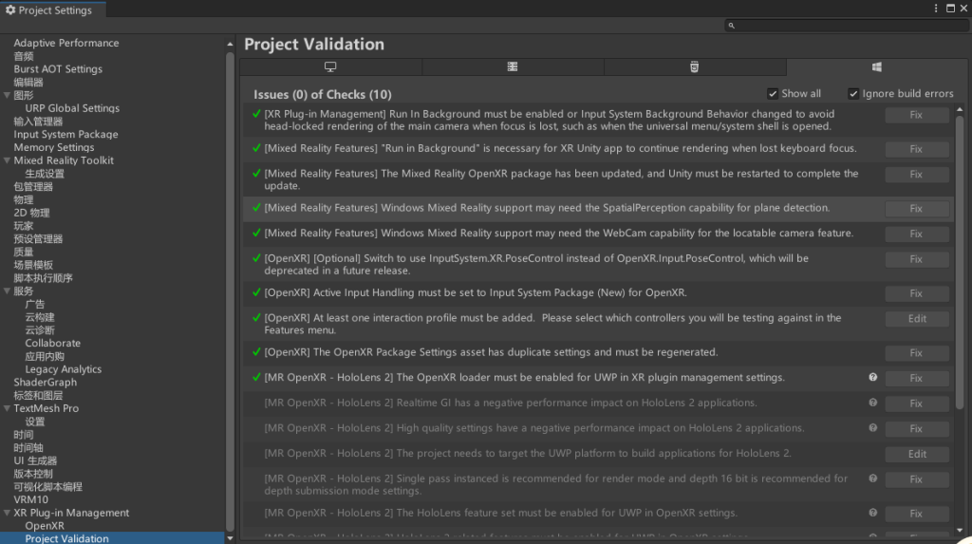Screen dimensions: 972x544
Task: Edit the interaction profile setting
Action: [x=916, y=318]
